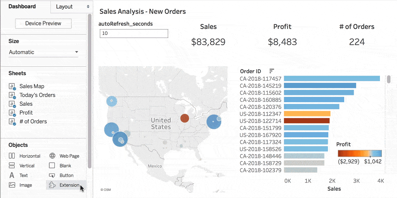Select the Button object icon

click(x=52, y=175)
